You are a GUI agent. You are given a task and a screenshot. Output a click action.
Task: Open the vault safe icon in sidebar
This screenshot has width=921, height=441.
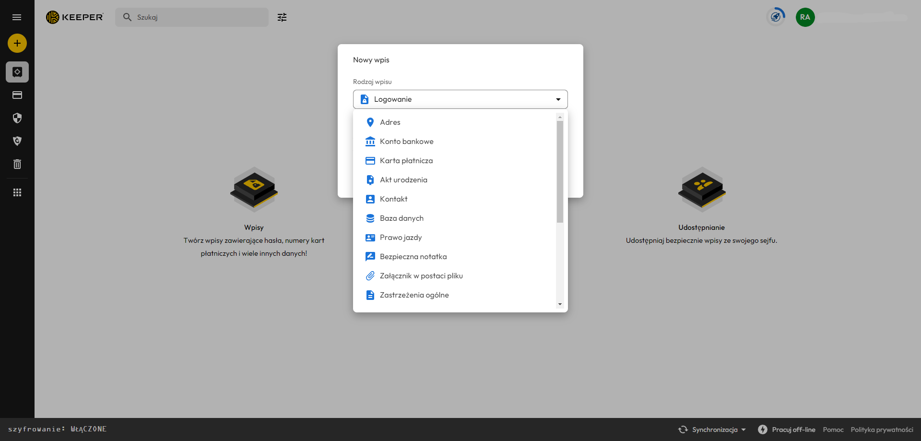(17, 72)
